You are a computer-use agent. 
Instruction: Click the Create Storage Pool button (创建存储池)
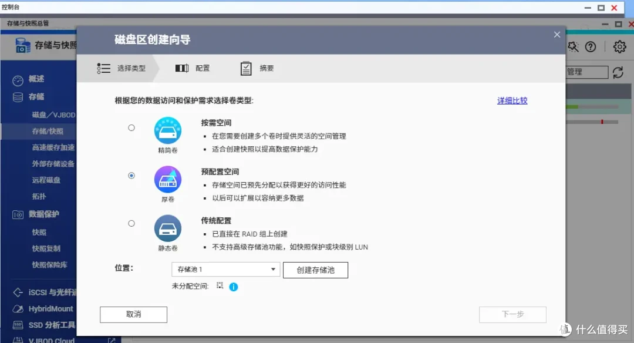pyautogui.click(x=315, y=270)
